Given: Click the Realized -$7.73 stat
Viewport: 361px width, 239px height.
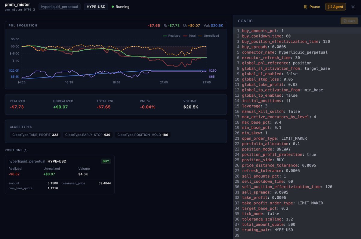Looking at the screenshot, I should (x=17, y=104).
